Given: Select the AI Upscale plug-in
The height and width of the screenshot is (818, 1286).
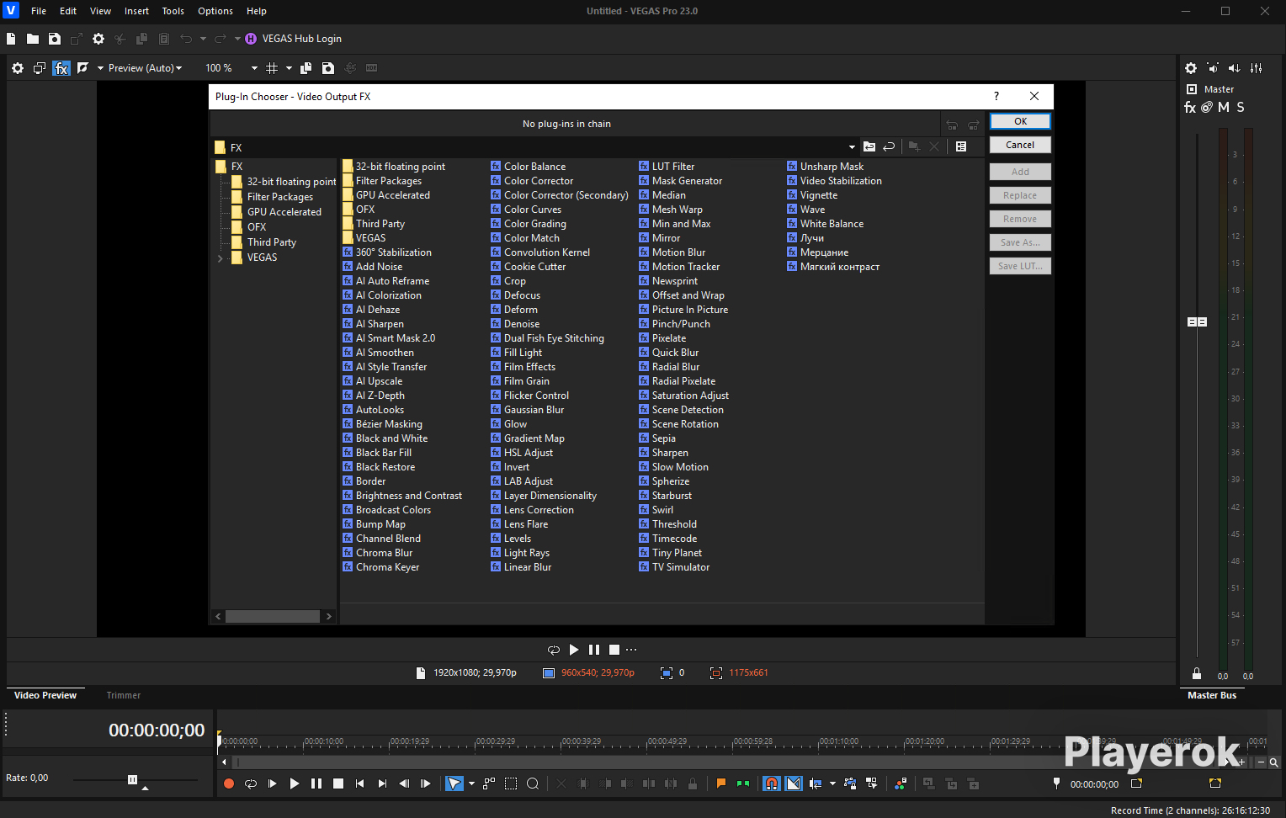Looking at the screenshot, I should 379,381.
